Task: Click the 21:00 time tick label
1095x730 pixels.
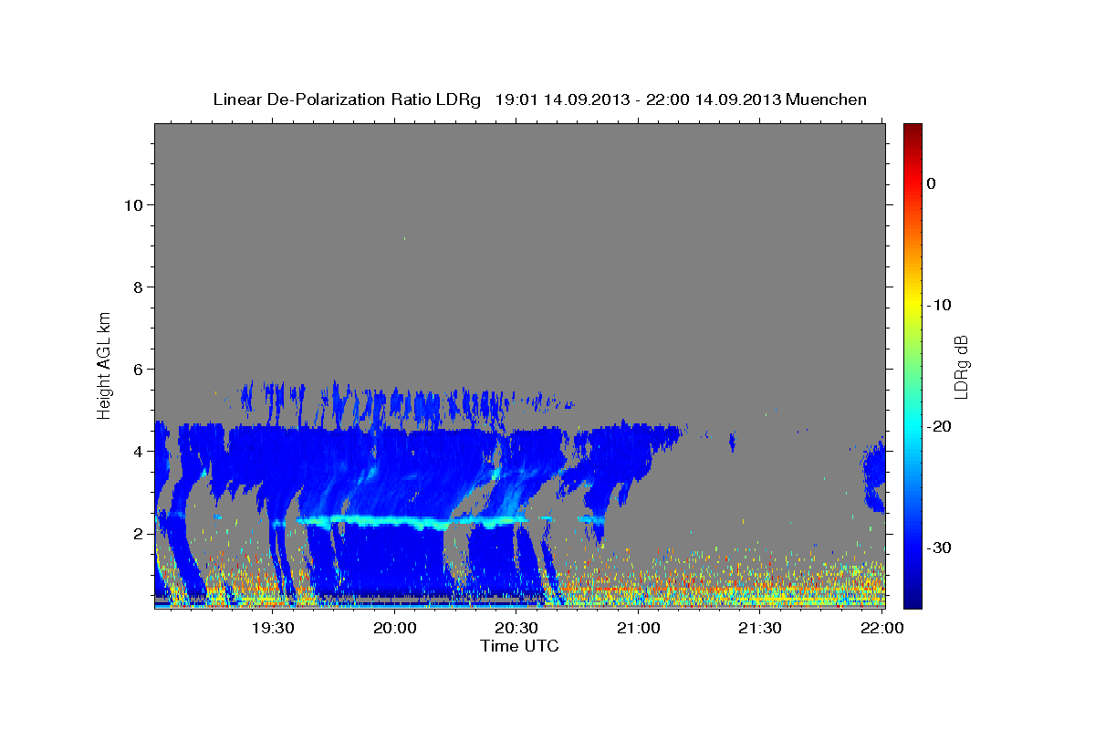Action: (639, 628)
